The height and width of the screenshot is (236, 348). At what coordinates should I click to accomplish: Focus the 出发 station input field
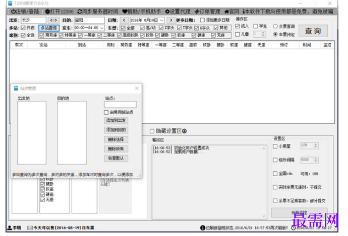coord(33,20)
